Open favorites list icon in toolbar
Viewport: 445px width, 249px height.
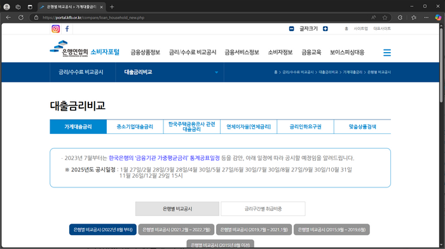[413, 18]
